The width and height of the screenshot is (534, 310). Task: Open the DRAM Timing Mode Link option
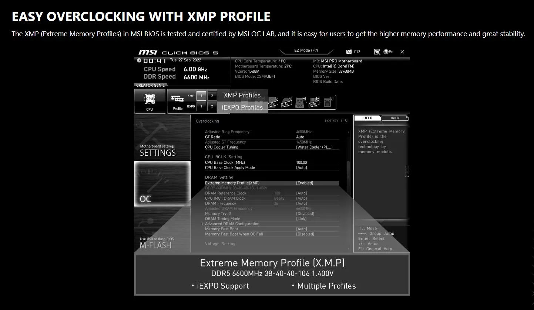point(301,219)
